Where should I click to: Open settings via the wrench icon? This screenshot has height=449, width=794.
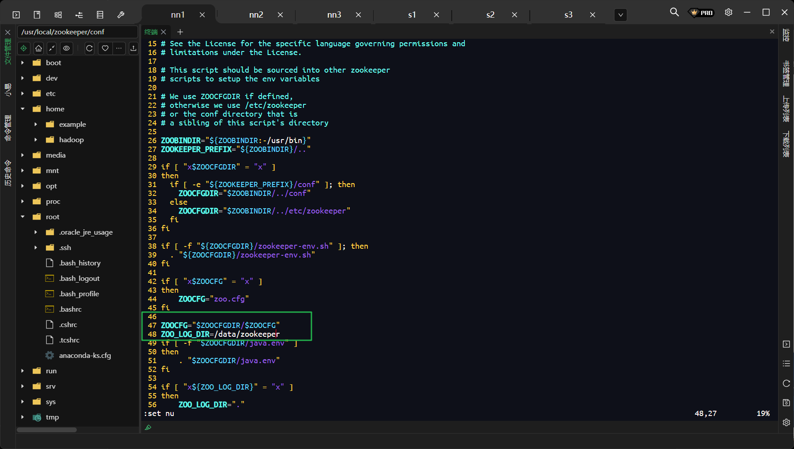[121, 15]
